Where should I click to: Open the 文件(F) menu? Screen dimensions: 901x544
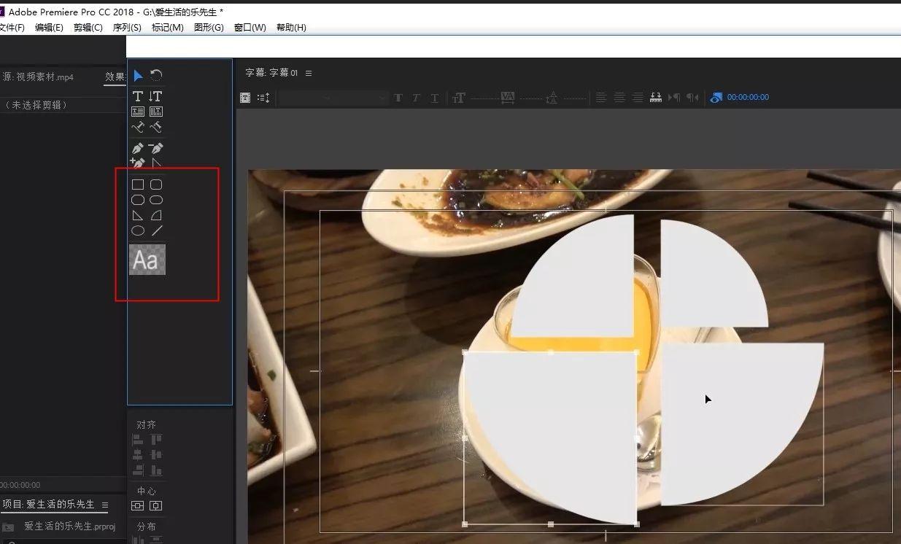(12, 28)
